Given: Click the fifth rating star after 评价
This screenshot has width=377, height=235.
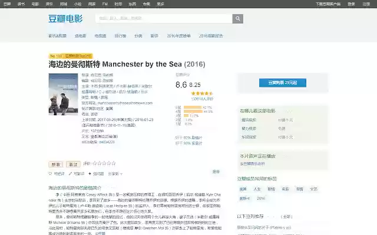Looking at the screenshot, I should 113,163.
